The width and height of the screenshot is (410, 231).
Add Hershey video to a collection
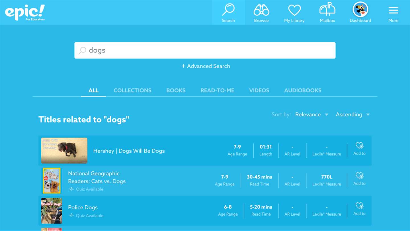coord(359,149)
